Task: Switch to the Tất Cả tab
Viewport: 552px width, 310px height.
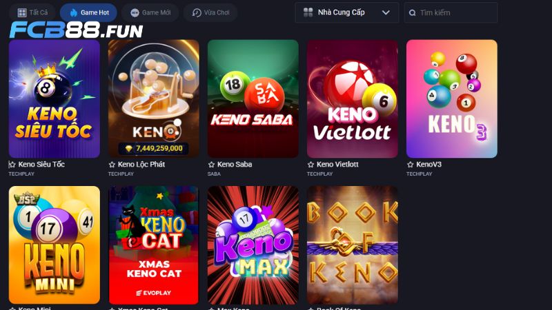Action: 32,12
